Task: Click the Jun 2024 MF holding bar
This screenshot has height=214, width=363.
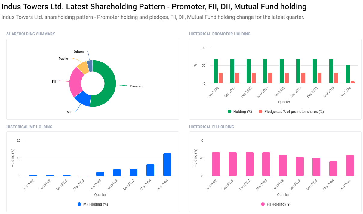Action: pyautogui.click(x=167, y=165)
